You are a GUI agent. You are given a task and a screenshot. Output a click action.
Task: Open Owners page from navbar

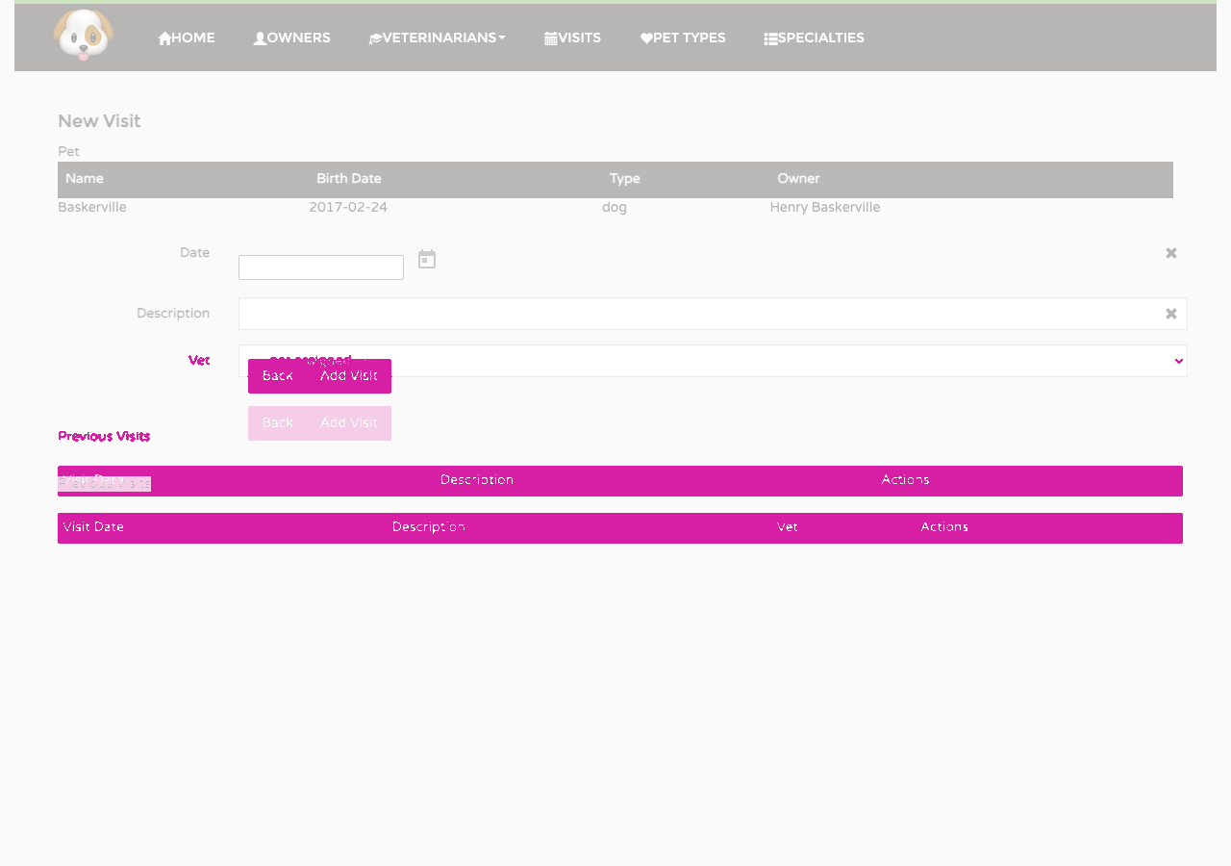291,38
